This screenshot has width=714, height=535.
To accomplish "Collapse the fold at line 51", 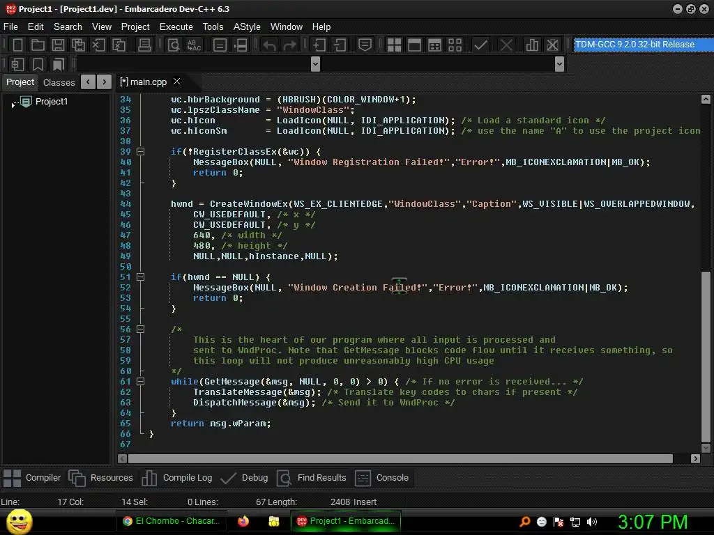I will coord(141,277).
